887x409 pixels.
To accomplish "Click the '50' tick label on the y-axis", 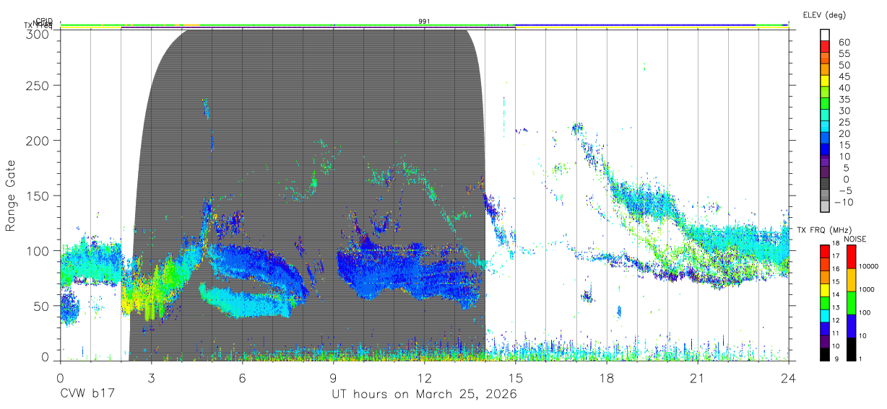I will (x=42, y=306).
